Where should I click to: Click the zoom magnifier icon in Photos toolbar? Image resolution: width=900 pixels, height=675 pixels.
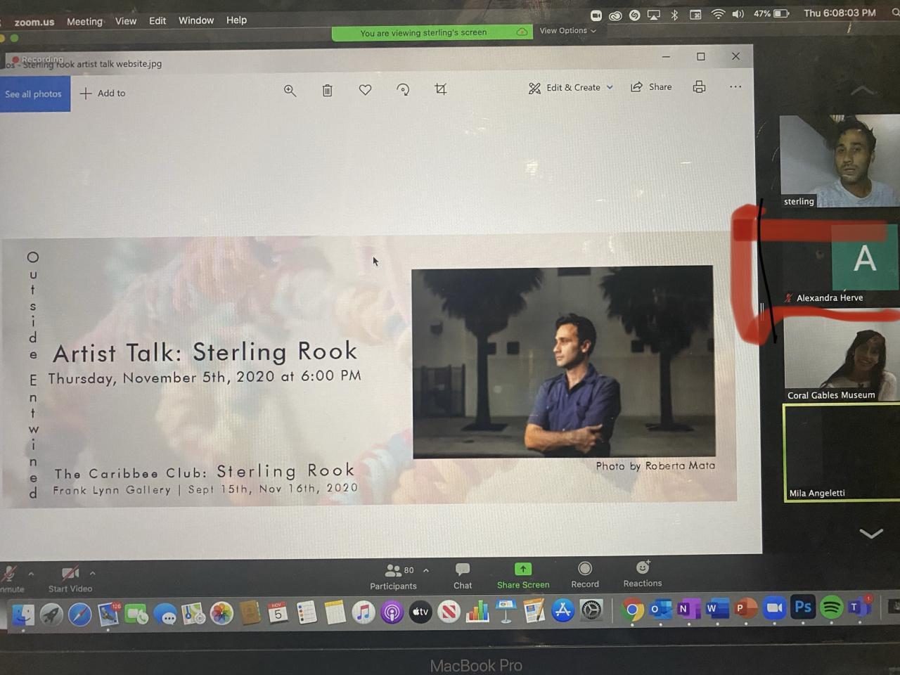290,91
